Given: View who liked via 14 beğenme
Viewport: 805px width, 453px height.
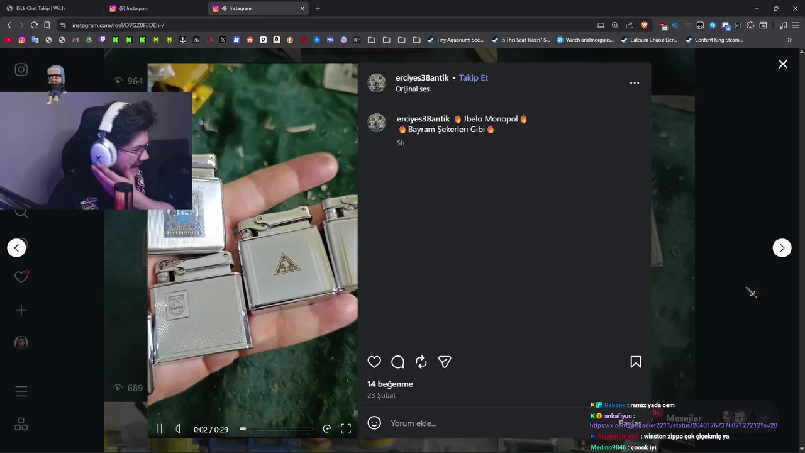Looking at the screenshot, I should pyautogui.click(x=390, y=384).
